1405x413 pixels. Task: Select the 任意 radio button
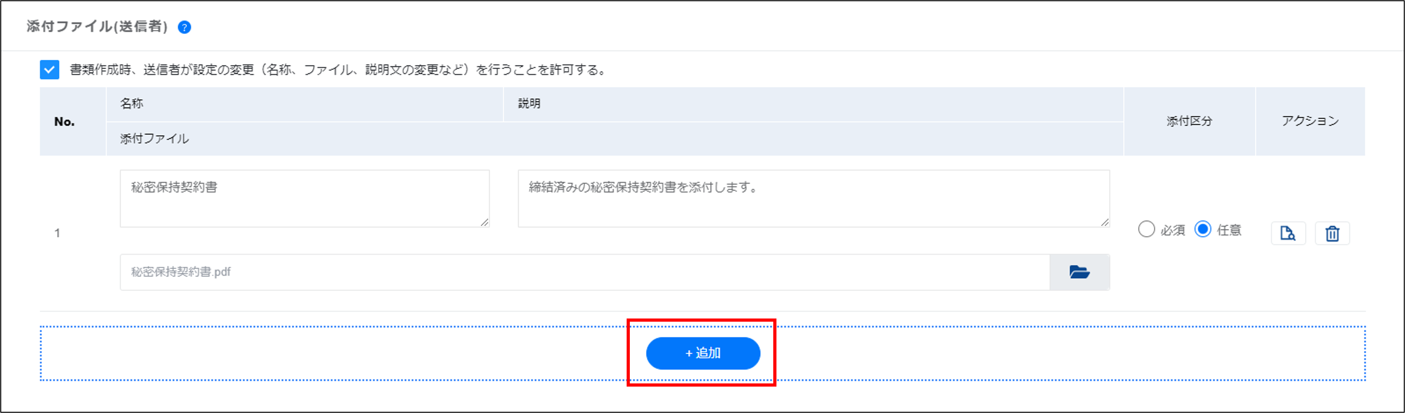point(1203,229)
